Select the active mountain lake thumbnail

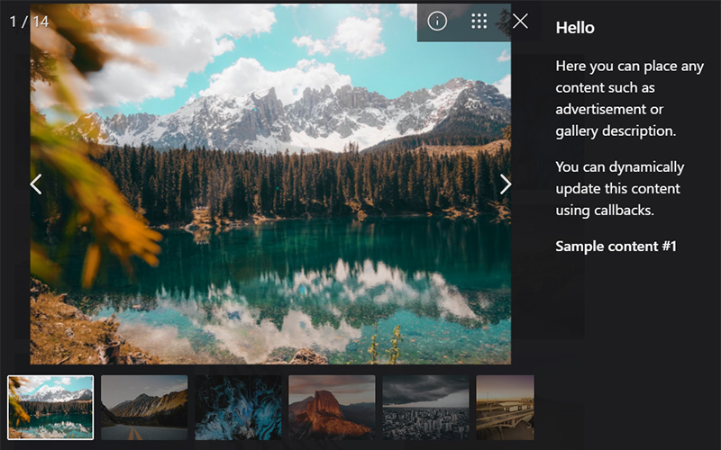click(50, 407)
